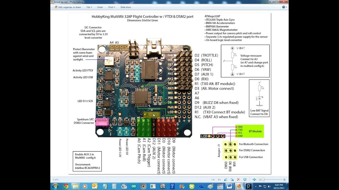
Task: Start slide show from bottom toolbar icon
Action: pos(245,180)
